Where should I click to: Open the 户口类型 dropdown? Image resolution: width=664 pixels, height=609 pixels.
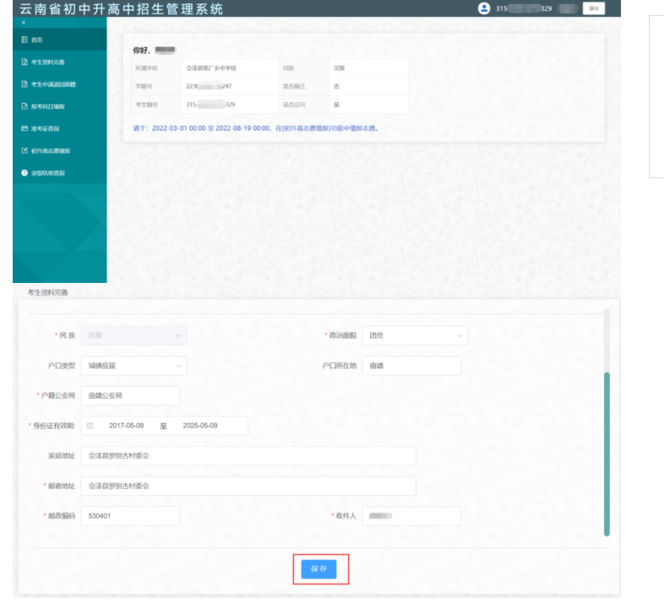(133, 366)
